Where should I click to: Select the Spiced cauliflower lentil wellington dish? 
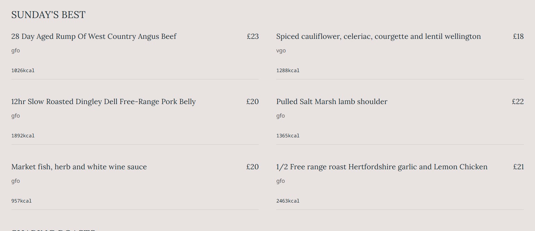(378, 36)
